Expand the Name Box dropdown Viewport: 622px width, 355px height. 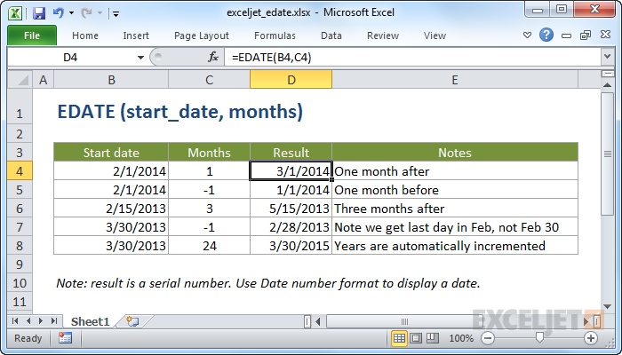[140, 57]
